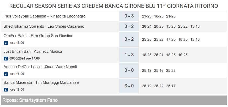Image resolution: width=228 pixels, height=107 pixels.
Task: Click info icon under Just British Bari match
Action: [x=6, y=58]
